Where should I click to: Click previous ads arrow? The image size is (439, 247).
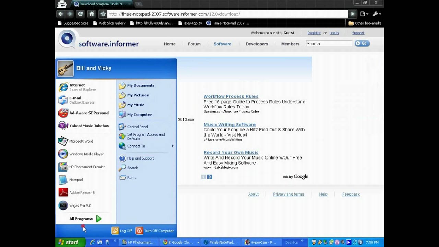(203, 177)
